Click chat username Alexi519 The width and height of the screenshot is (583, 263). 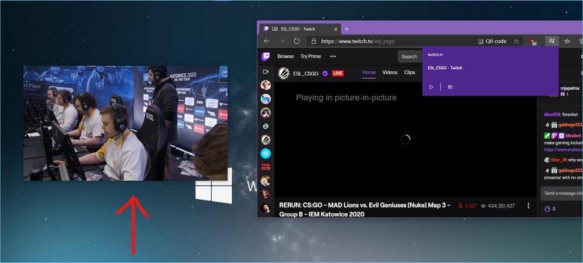click(x=552, y=114)
